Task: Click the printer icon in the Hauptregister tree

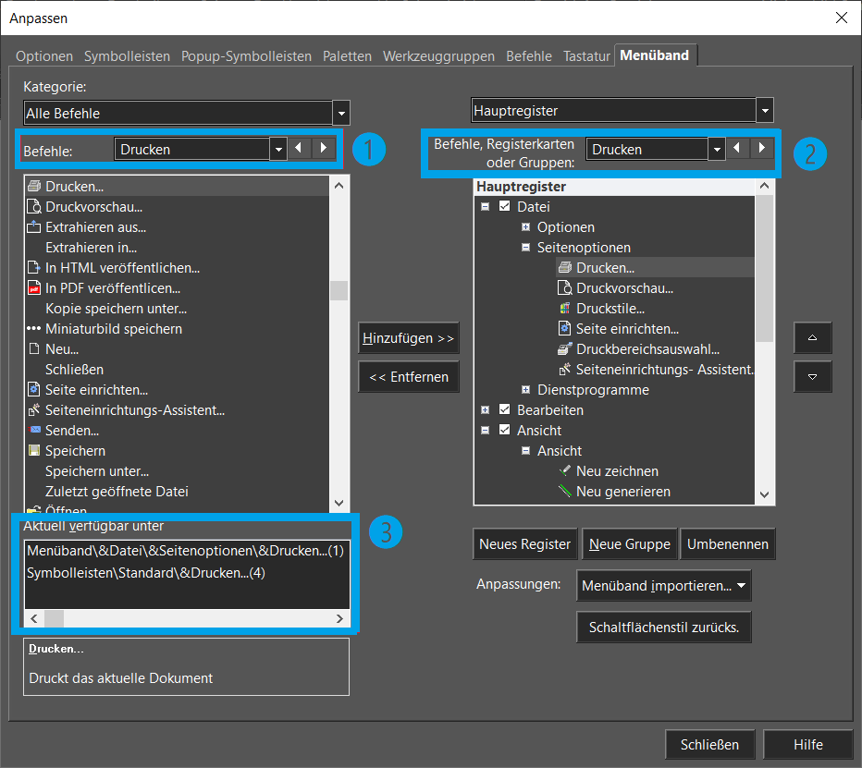Action: 564,267
